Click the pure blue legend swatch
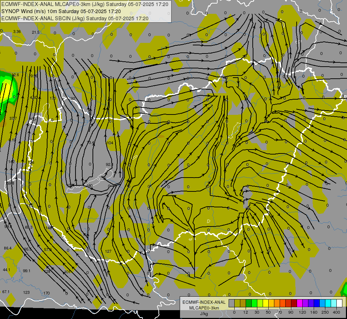The width and height of the screenshot is (347, 319). pos(317,303)
